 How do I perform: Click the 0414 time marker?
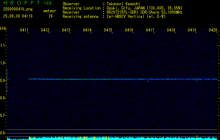tap(87, 30)
